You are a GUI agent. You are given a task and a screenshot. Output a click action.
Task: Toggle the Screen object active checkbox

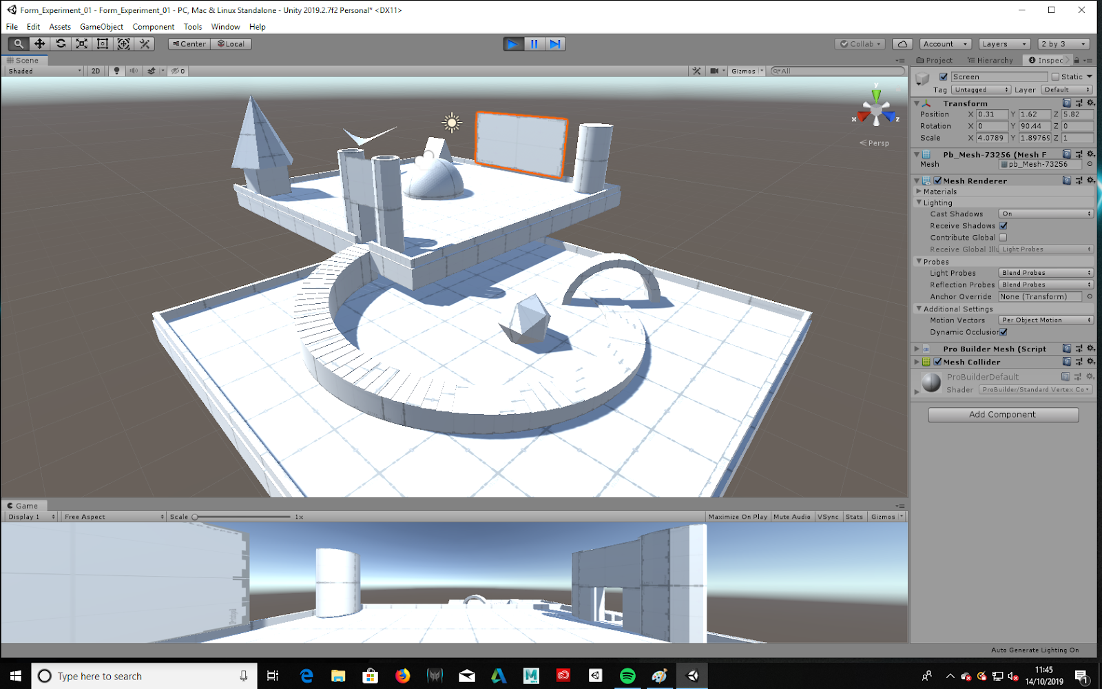[x=944, y=77]
